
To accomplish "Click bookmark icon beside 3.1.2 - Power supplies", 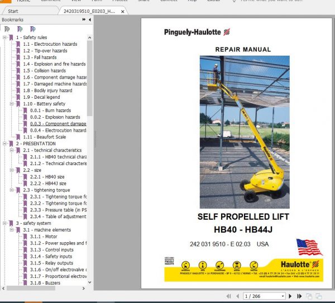I will (x=25, y=243).
